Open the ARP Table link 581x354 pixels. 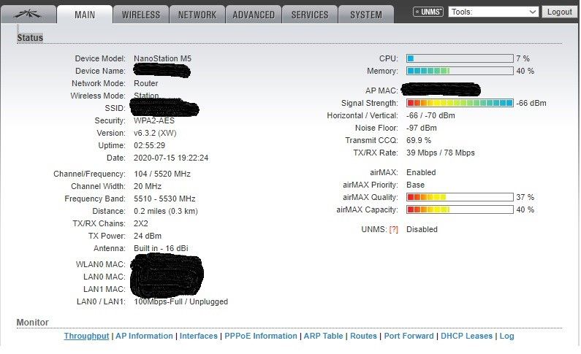(x=324, y=336)
